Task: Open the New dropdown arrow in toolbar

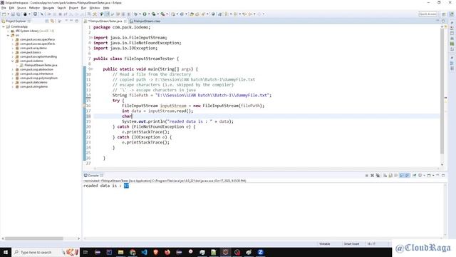Action: coord(8,14)
